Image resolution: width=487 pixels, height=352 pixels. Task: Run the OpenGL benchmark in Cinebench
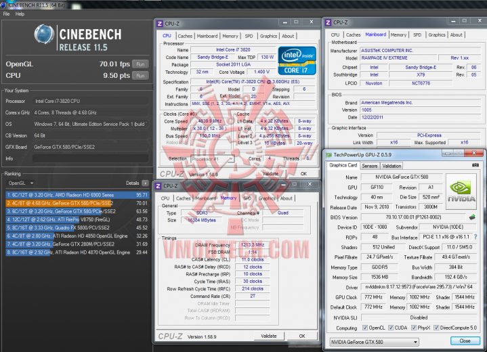coord(140,64)
